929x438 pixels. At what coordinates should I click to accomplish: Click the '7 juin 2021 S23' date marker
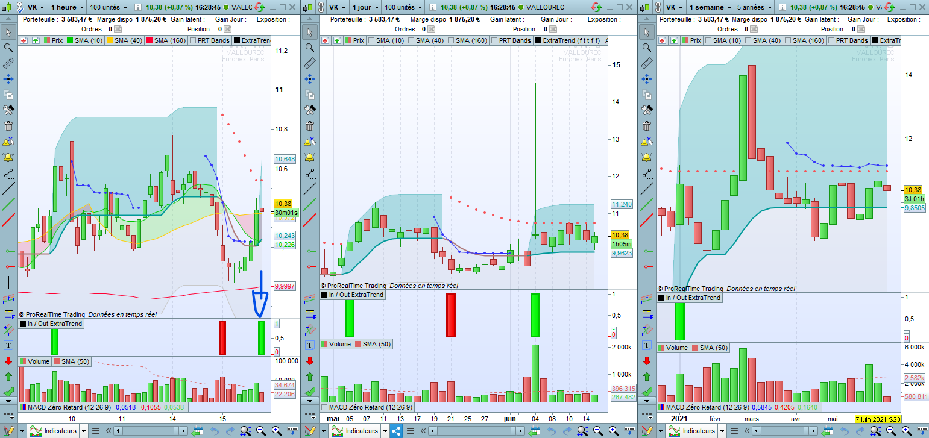click(878, 418)
